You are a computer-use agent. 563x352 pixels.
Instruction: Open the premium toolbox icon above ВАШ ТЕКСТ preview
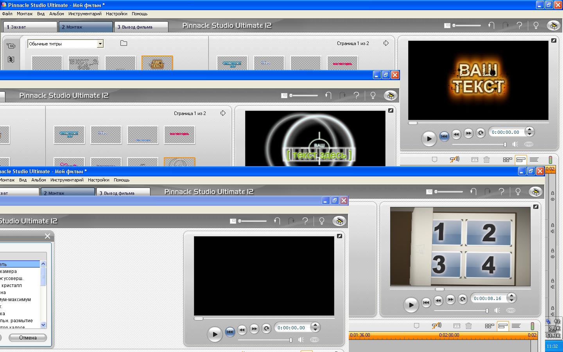(x=553, y=25)
